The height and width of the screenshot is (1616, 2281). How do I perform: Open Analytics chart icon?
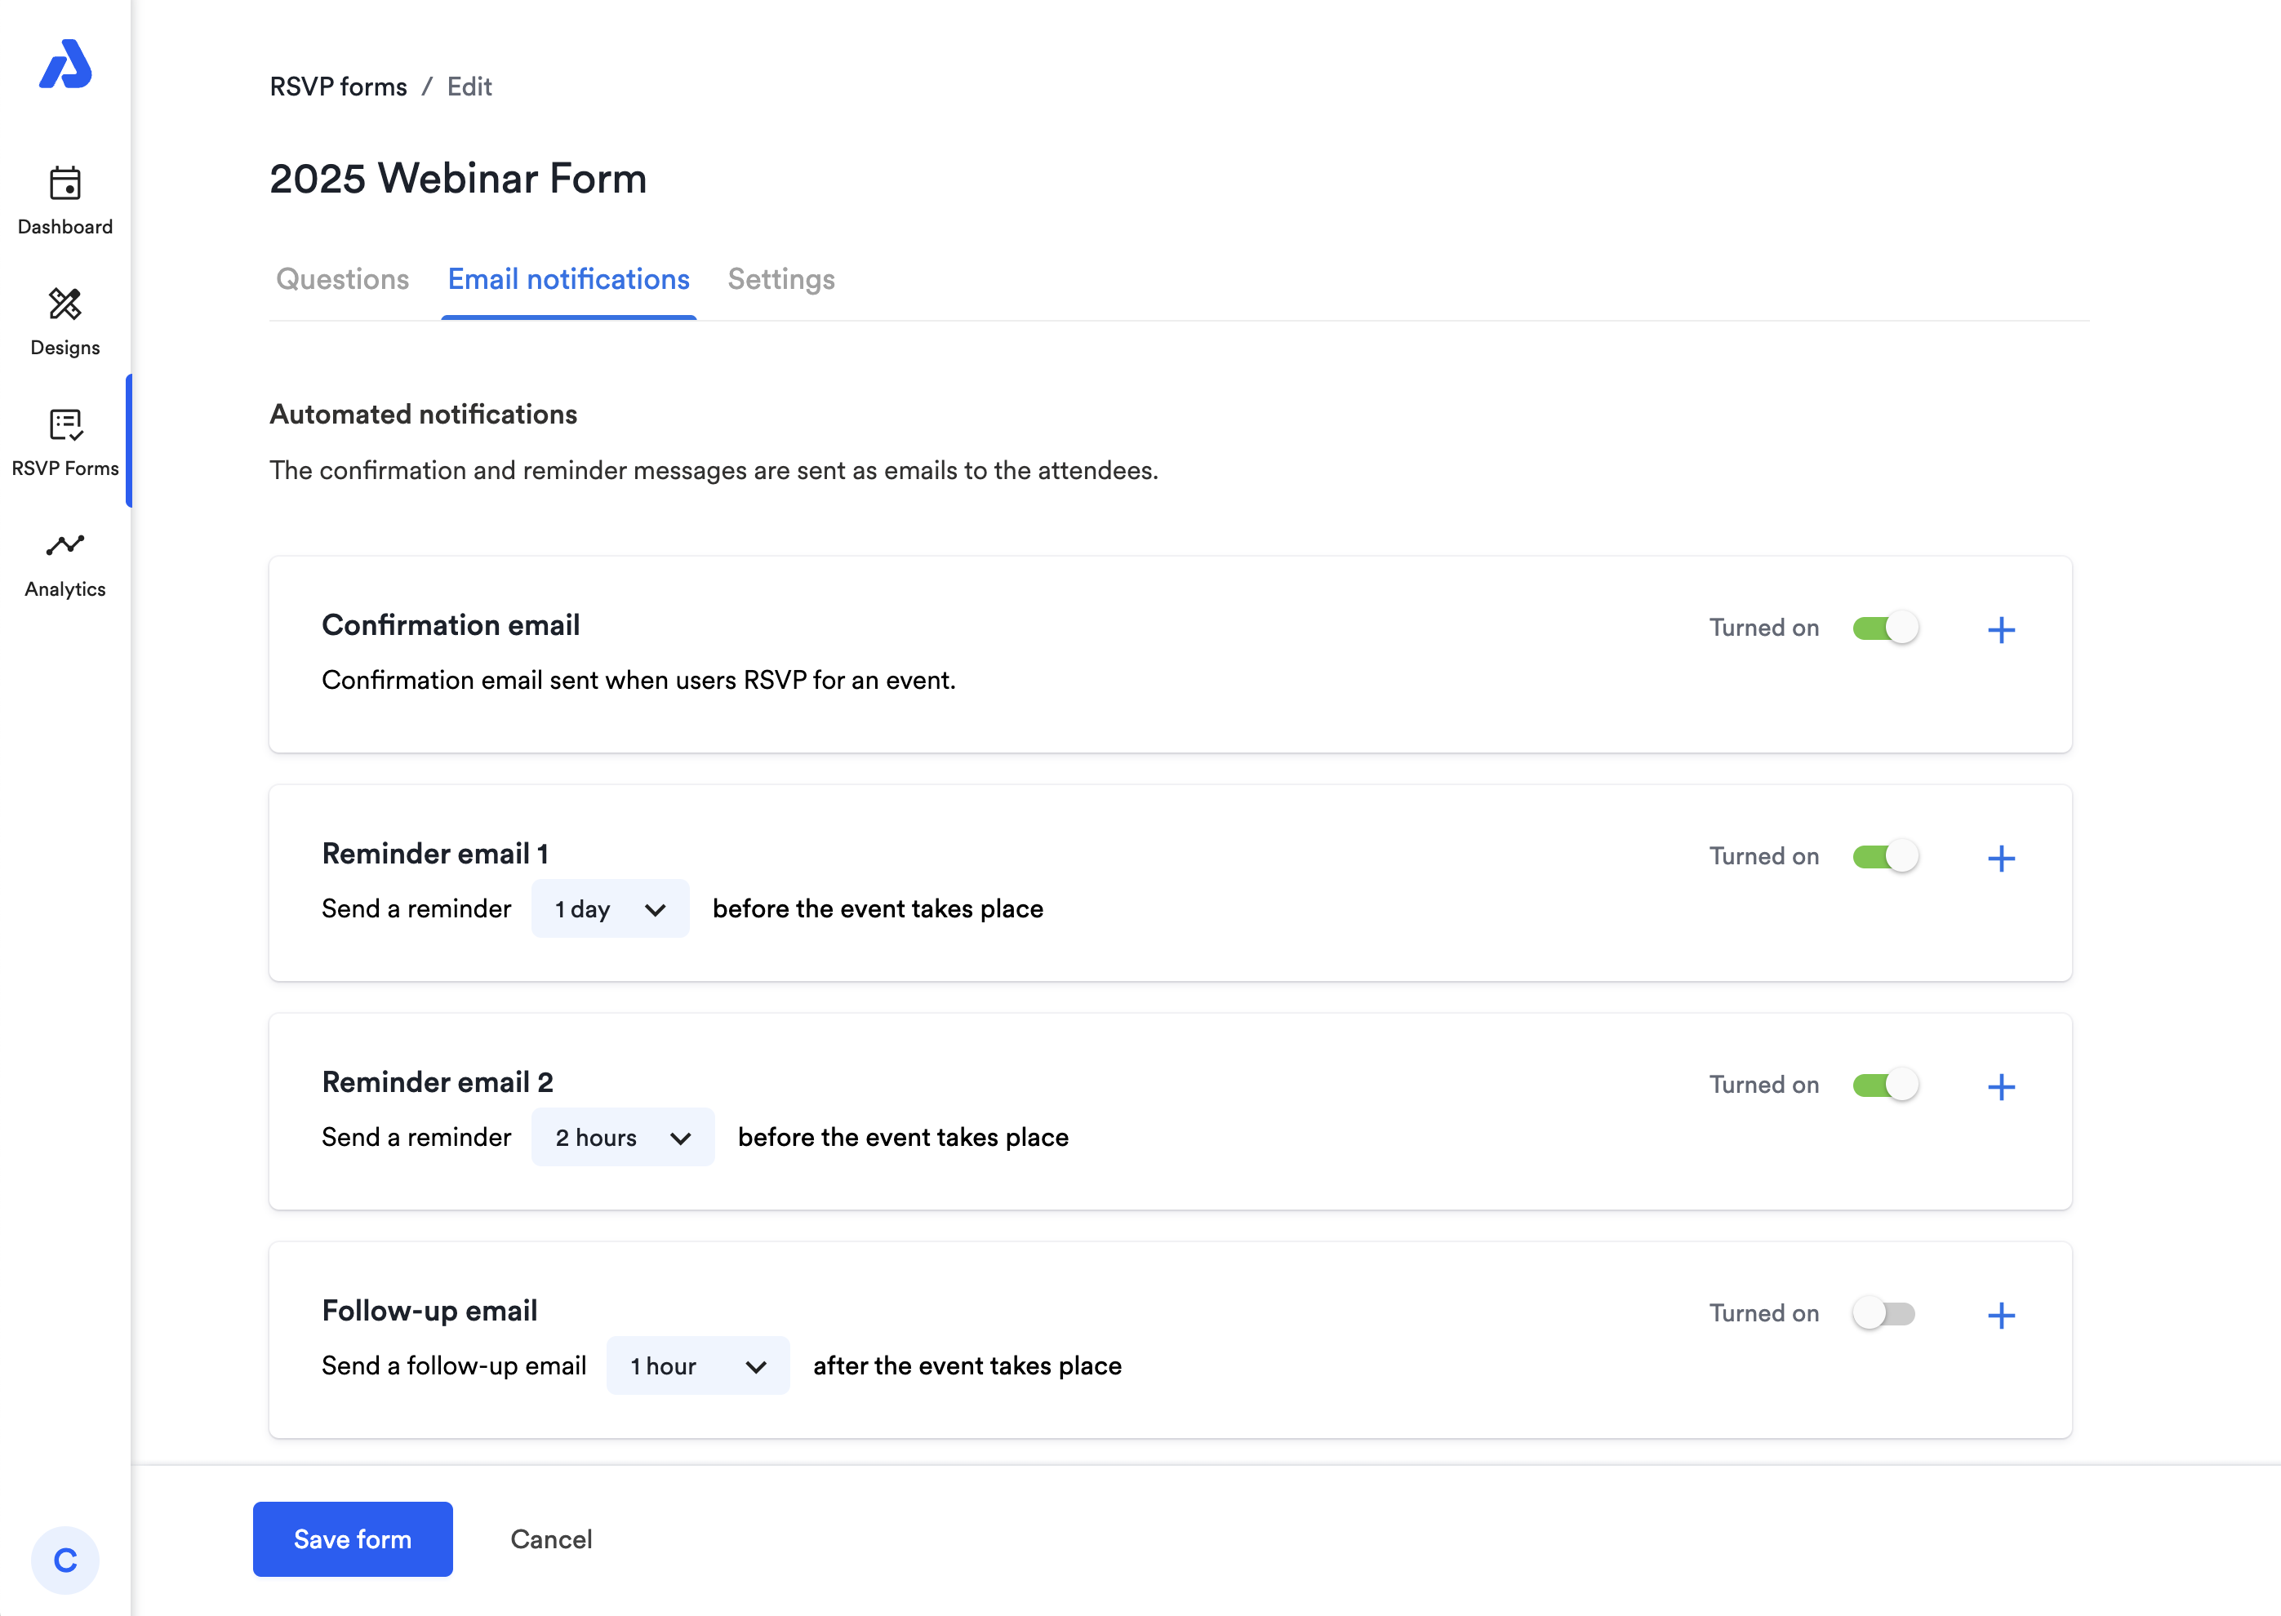click(x=65, y=545)
